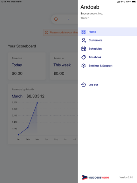Click the Andosb user name
This screenshot has height=183, width=137.
(90, 7)
